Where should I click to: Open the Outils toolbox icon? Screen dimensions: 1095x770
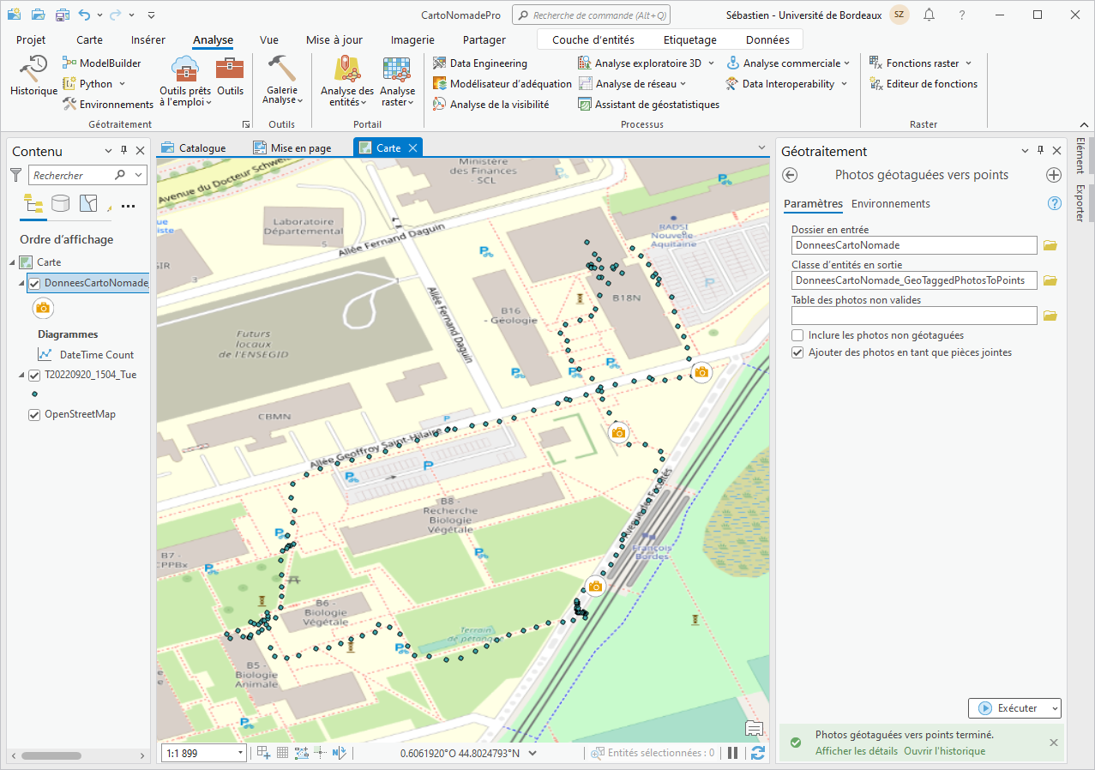pos(230,75)
